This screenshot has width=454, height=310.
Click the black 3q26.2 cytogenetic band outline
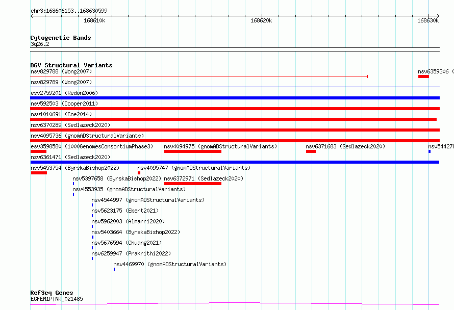235,49
